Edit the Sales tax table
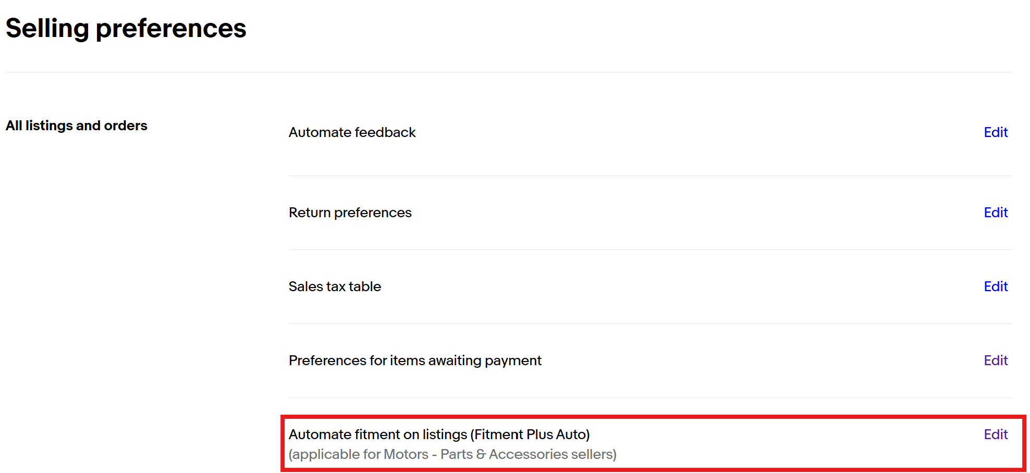 coord(995,287)
